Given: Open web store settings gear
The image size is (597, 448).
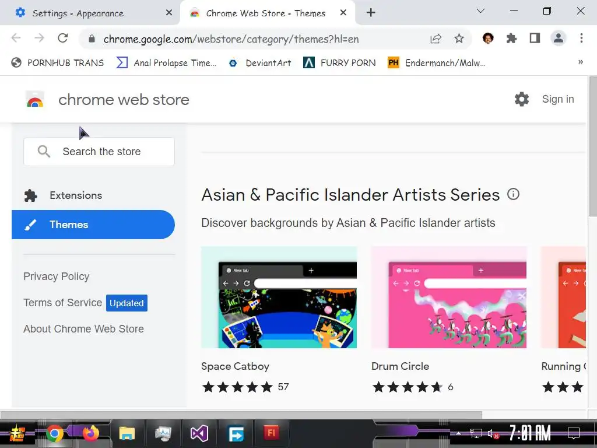Looking at the screenshot, I should click(522, 99).
